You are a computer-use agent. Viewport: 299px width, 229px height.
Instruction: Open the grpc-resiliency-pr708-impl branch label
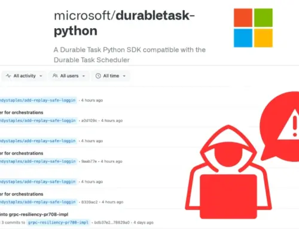tap(58, 222)
